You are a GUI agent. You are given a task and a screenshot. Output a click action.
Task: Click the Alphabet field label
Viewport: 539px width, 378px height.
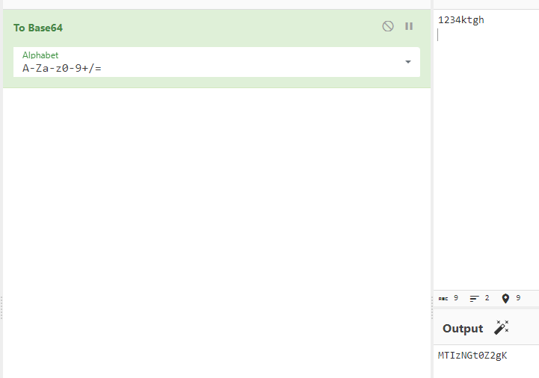pos(40,55)
